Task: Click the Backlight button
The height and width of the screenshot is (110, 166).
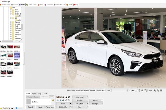Action: click(95, 104)
